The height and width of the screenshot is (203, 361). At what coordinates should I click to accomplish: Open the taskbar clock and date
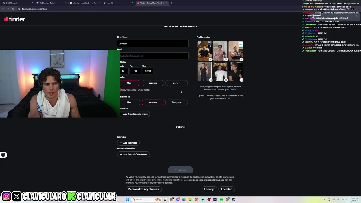click(x=355, y=200)
